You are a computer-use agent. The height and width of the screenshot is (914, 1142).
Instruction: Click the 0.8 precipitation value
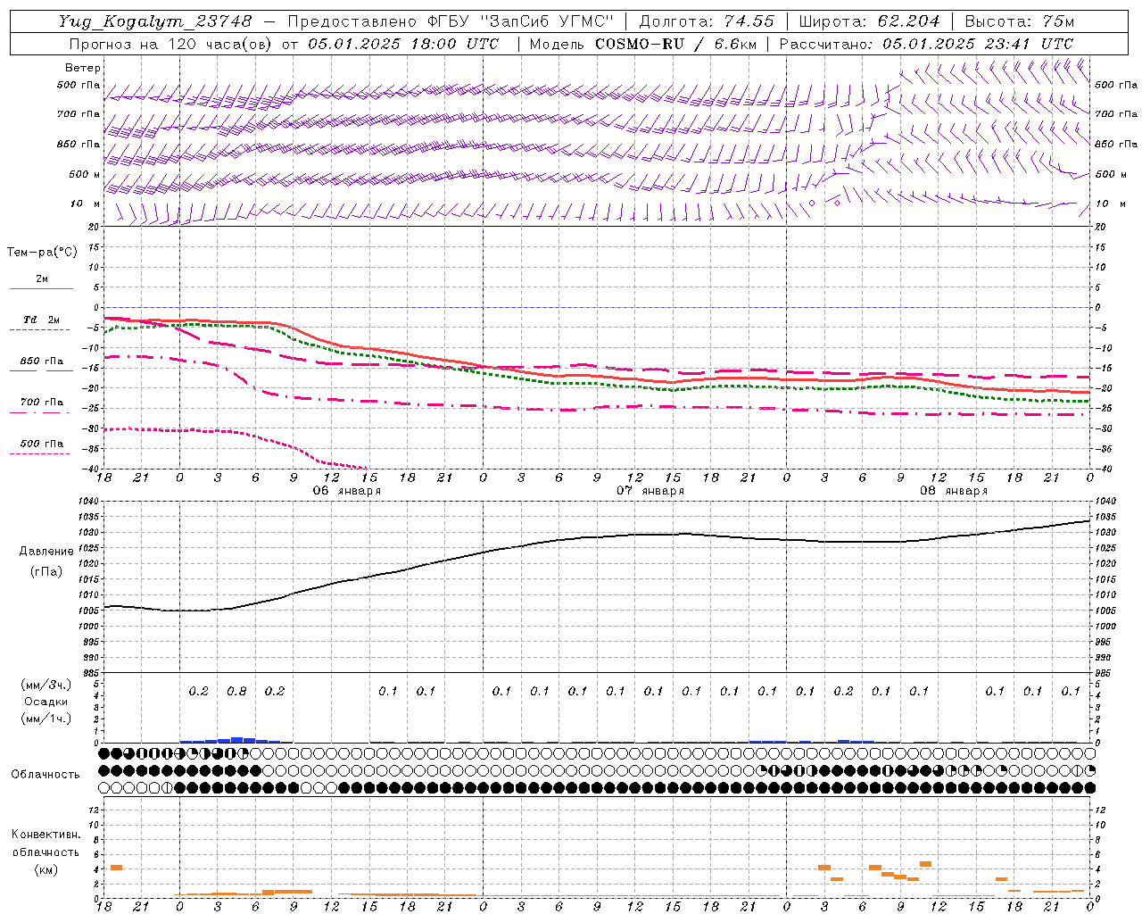click(236, 691)
